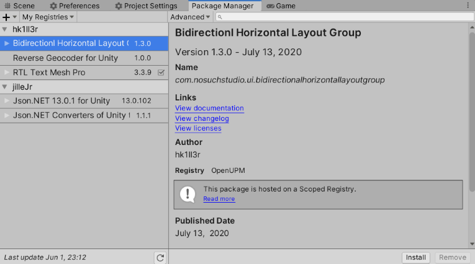
Task: Click the Scene tab grid icon
Action: tap(7, 6)
